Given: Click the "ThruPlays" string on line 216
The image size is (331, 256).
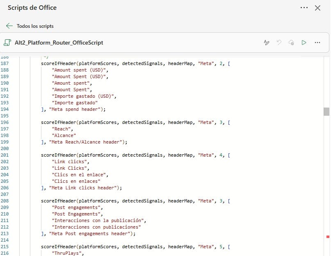Looking at the screenshot, I should [68, 253].
